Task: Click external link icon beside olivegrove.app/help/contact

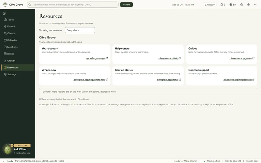Action: (253, 80)
